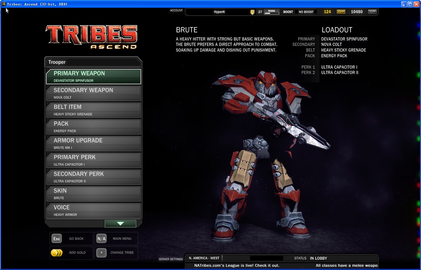Screen dimensions: 421x270
Task: Click the BRUTE class title
Action: pyautogui.click(x=187, y=30)
